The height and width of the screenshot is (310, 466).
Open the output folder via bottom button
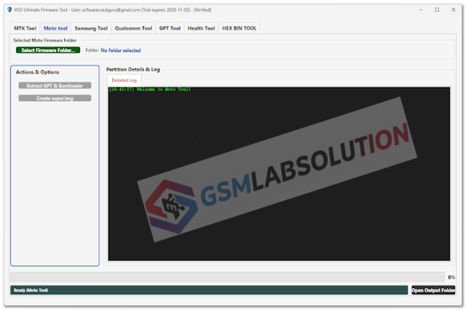tap(433, 291)
